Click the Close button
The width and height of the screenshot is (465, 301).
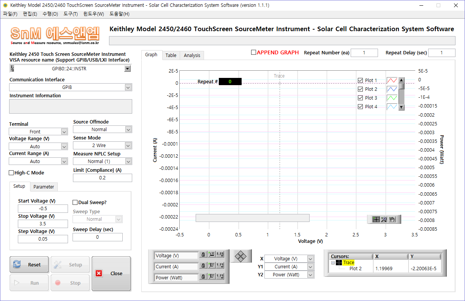click(111, 273)
